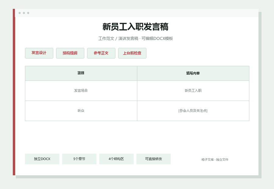Click the third window control dot
This screenshot has height=189, width=274.
click(x=28, y=13)
